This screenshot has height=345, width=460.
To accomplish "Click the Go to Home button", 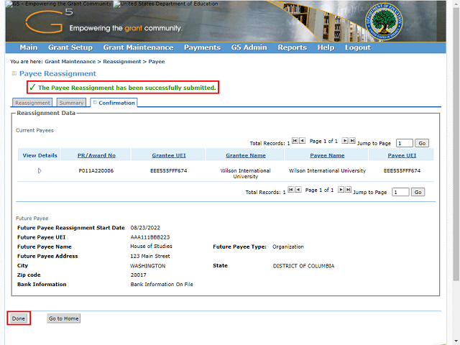I will point(64,318).
